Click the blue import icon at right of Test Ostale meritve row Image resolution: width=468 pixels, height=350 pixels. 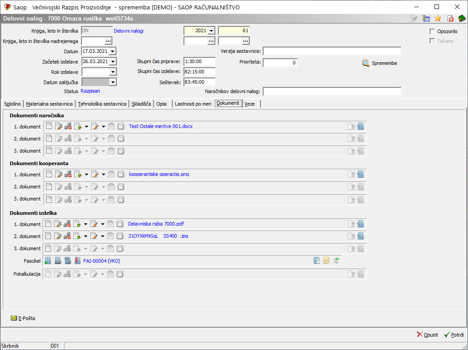(360, 126)
